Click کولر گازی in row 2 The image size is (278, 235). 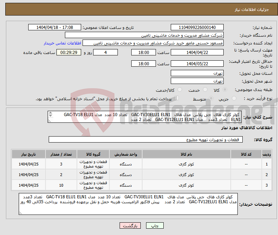click(186, 175)
